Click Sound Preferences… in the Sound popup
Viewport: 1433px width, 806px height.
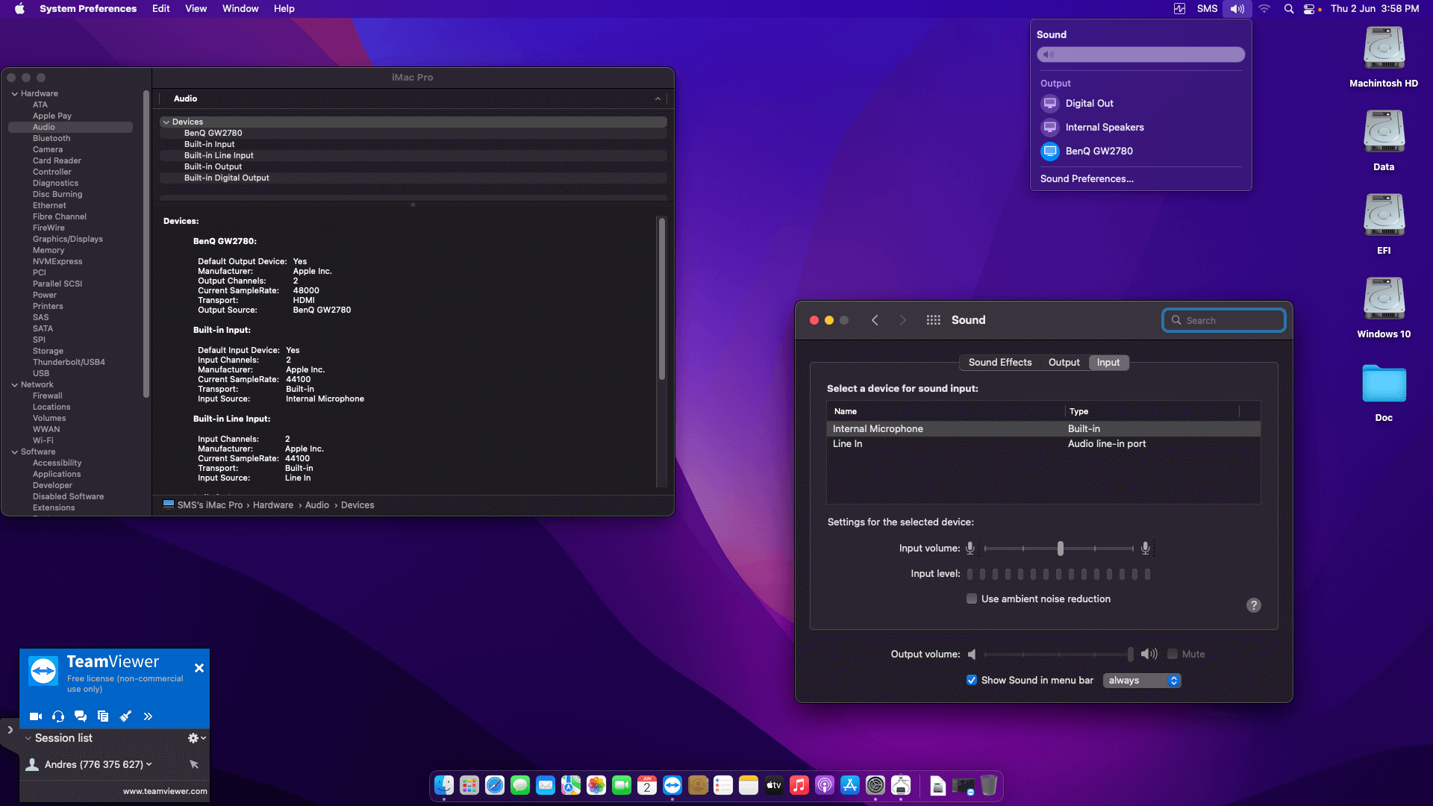coord(1087,179)
